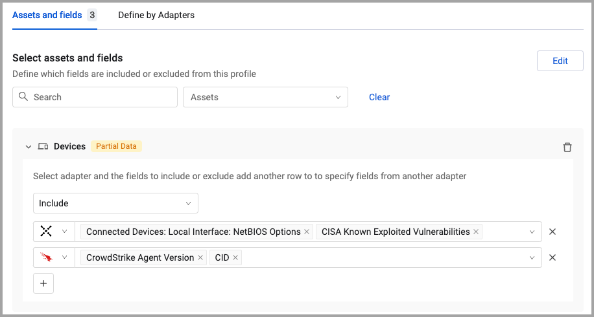The image size is (594, 317).
Task: Click the Axonius adapter icon in first row
Action: click(45, 232)
